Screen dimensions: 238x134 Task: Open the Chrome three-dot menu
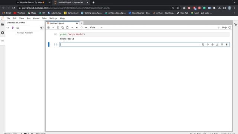(235, 8)
